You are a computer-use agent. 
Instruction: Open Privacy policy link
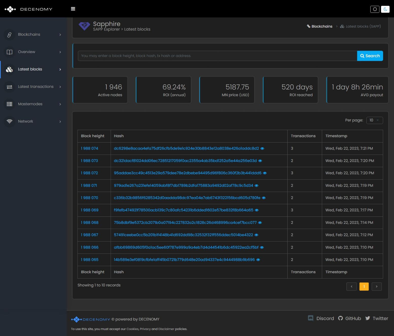145,329
